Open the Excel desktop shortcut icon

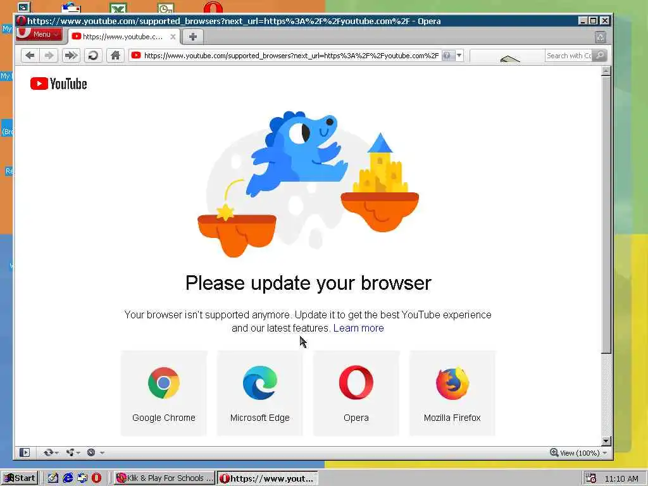pos(118,8)
